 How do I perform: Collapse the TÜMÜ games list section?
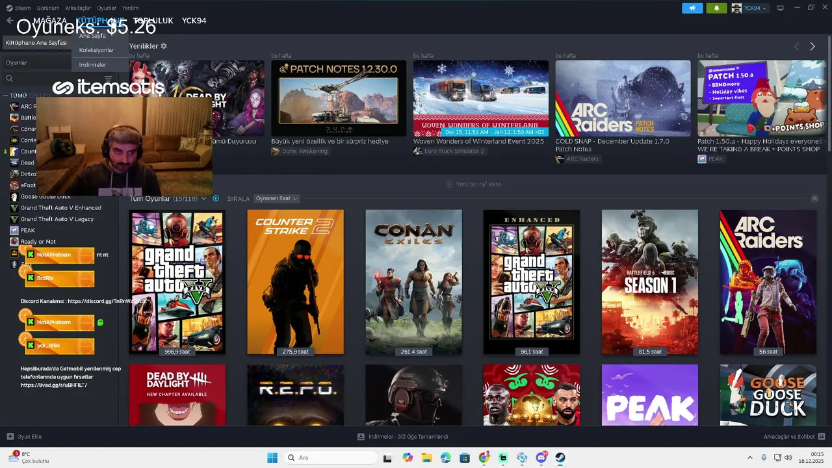click(x=6, y=96)
